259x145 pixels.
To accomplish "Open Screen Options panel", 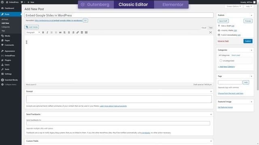I will click(234, 6).
